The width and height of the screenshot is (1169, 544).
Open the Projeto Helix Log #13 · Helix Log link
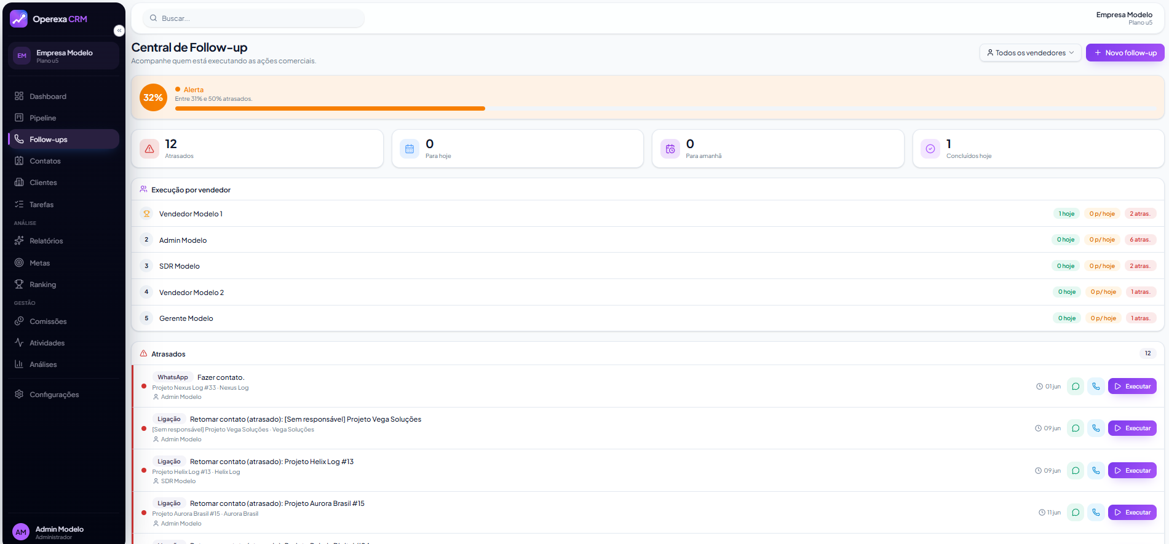point(196,472)
